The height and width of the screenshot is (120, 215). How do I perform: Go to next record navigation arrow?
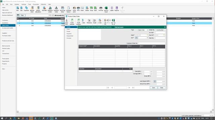(x=129, y=88)
